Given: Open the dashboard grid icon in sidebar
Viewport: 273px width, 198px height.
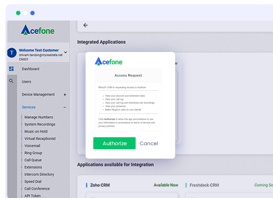Looking at the screenshot, I should click(11, 69).
